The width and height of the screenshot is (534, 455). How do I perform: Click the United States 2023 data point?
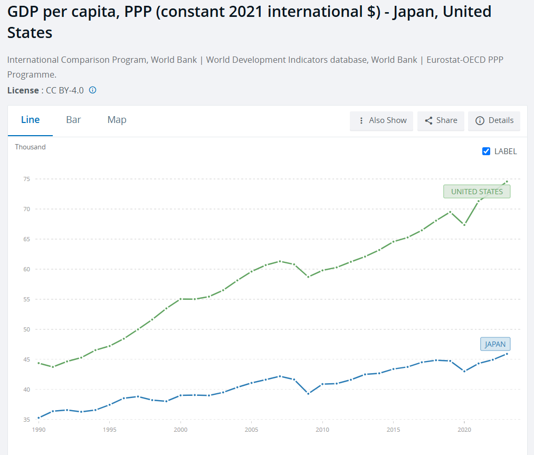(x=507, y=182)
